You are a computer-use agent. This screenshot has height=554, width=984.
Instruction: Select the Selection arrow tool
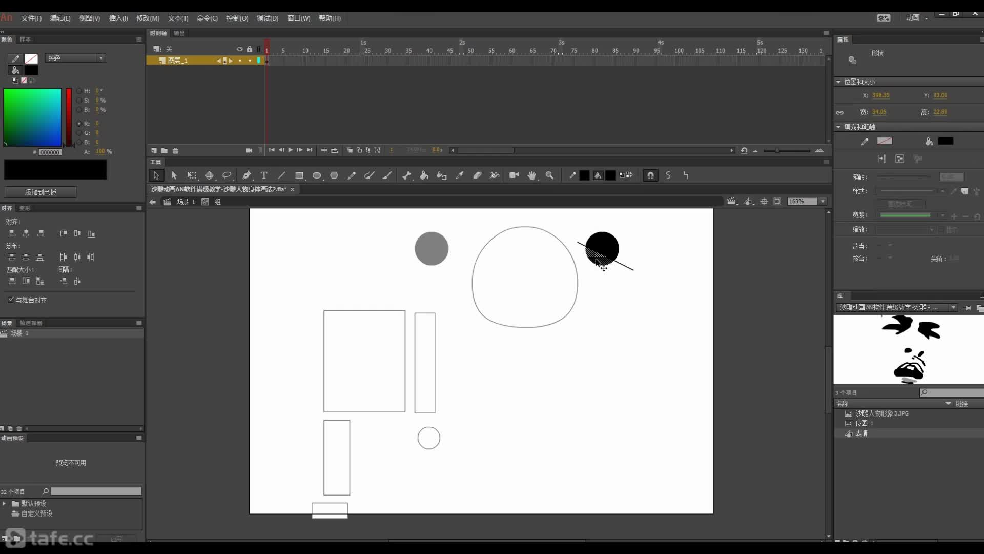(156, 175)
